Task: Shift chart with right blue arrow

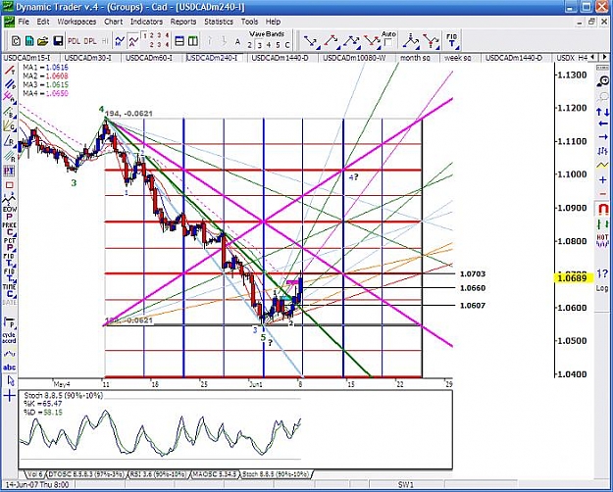Action: coord(603,137)
